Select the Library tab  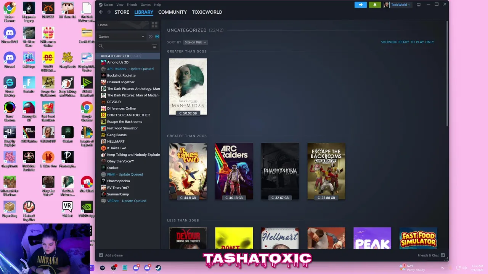pyautogui.click(x=144, y=12)
